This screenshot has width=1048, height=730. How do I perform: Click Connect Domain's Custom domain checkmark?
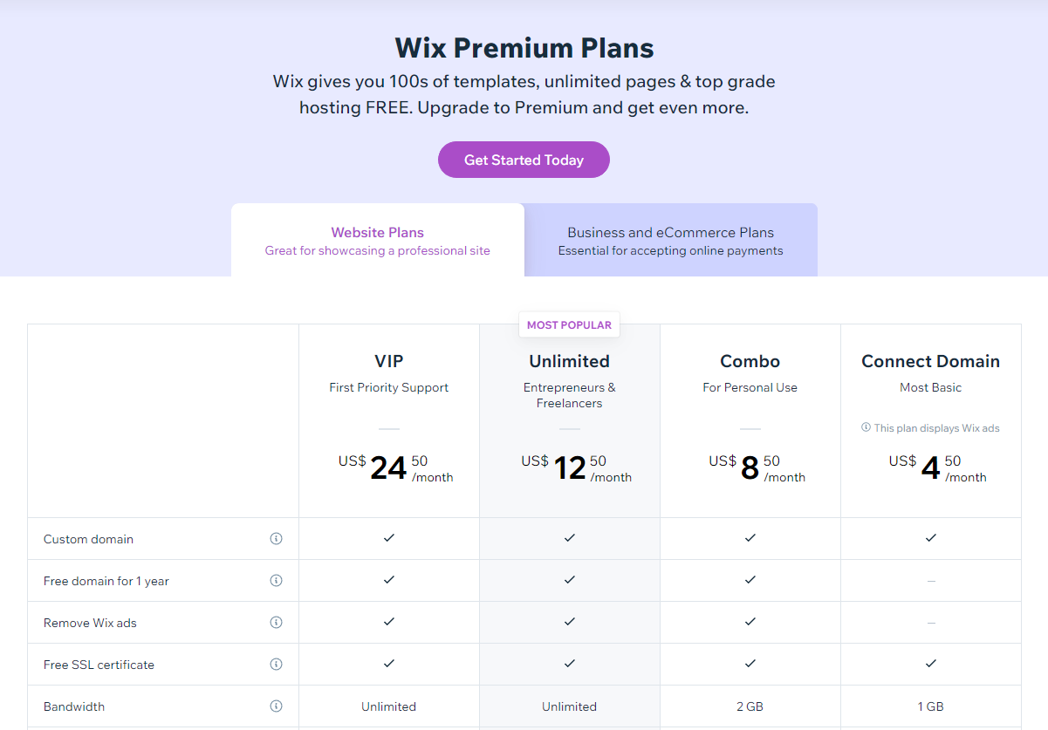point(931,538)
